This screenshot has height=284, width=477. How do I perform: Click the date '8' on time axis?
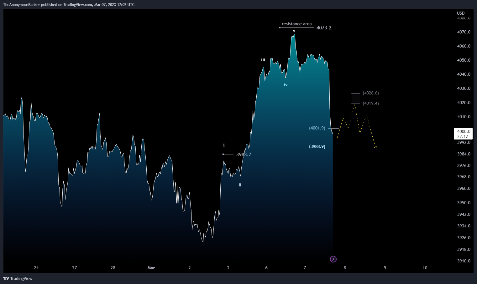345,268
